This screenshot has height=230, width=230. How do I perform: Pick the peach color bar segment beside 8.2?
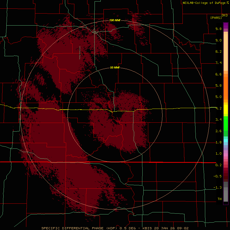226,52
